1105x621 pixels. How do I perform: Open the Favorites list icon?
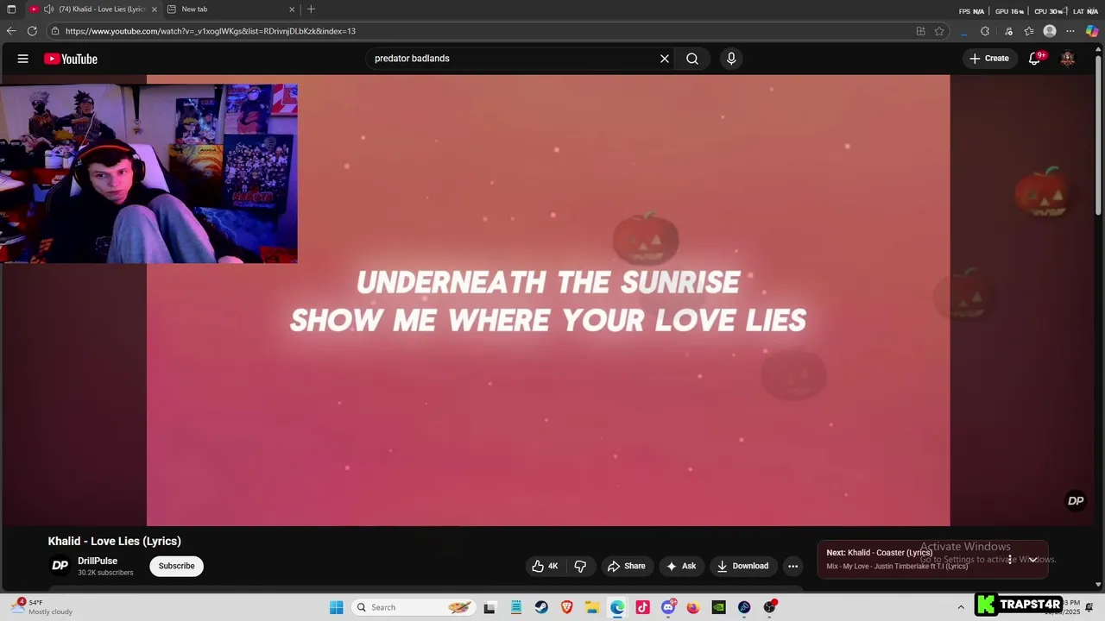1029,31
